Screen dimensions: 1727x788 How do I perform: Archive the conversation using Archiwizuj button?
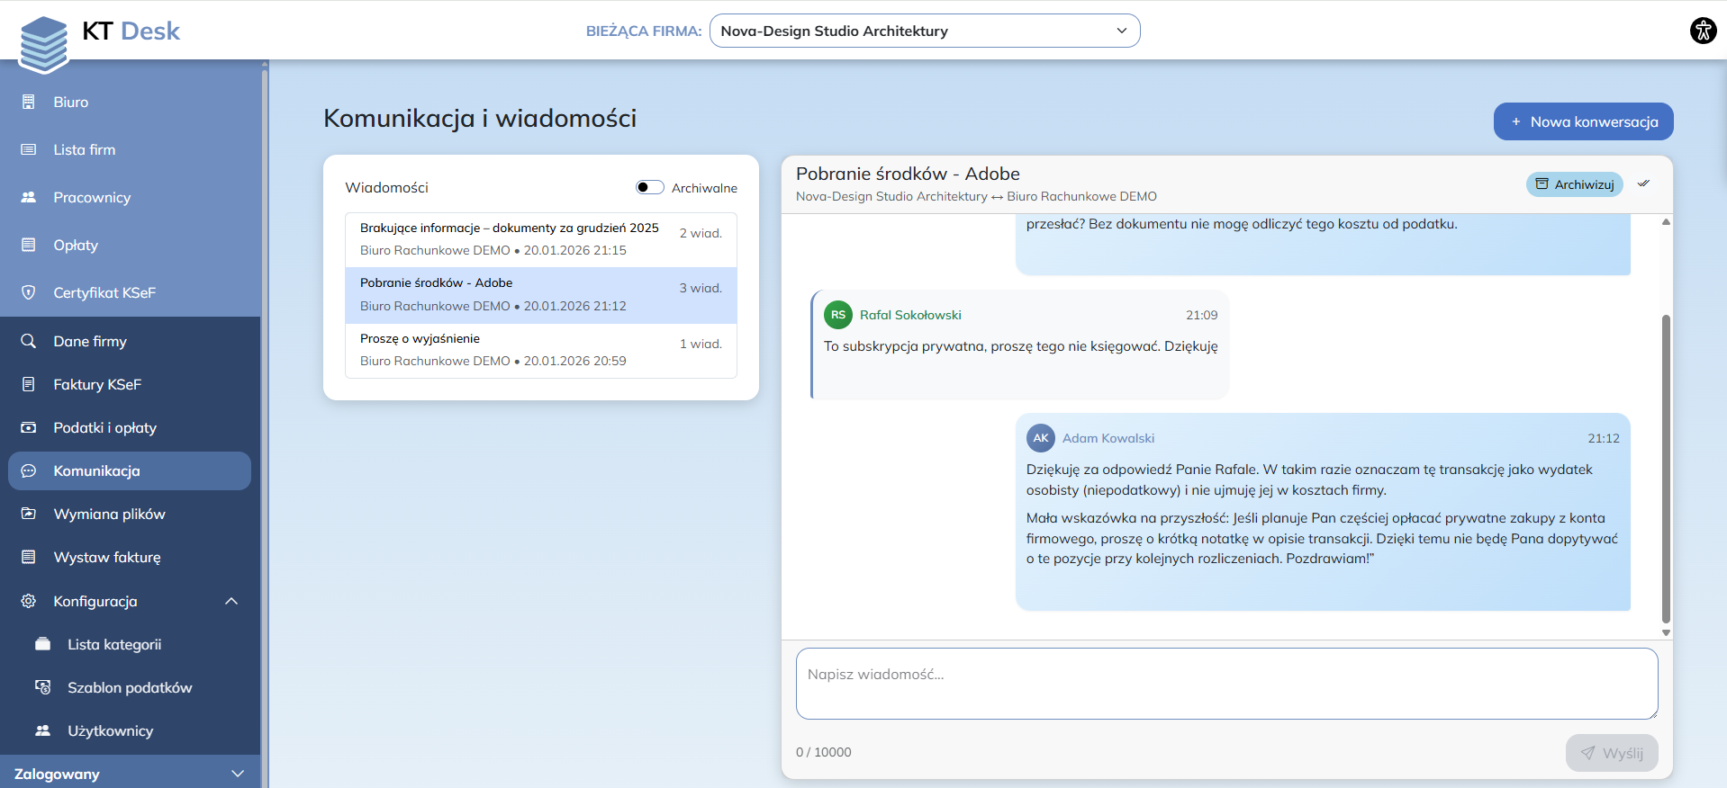[x=1574, y=184]
